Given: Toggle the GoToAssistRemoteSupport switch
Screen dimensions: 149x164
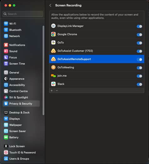Looking at the screenshot, I should pyautogui.click(x=139, y=59).
